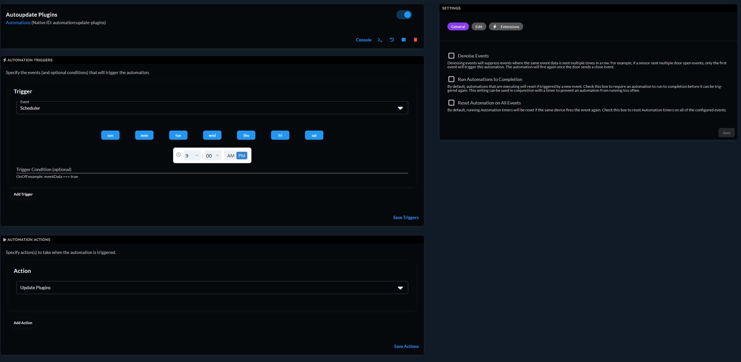Click the Save button in Settings panel

[x=726, y=133]
